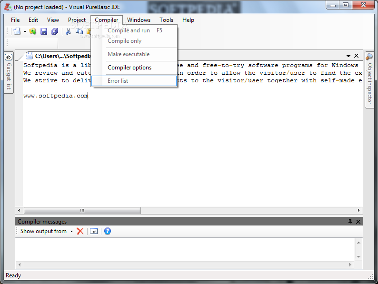Click the blue help question icon
378x284 pixels.
pos(108,231)
